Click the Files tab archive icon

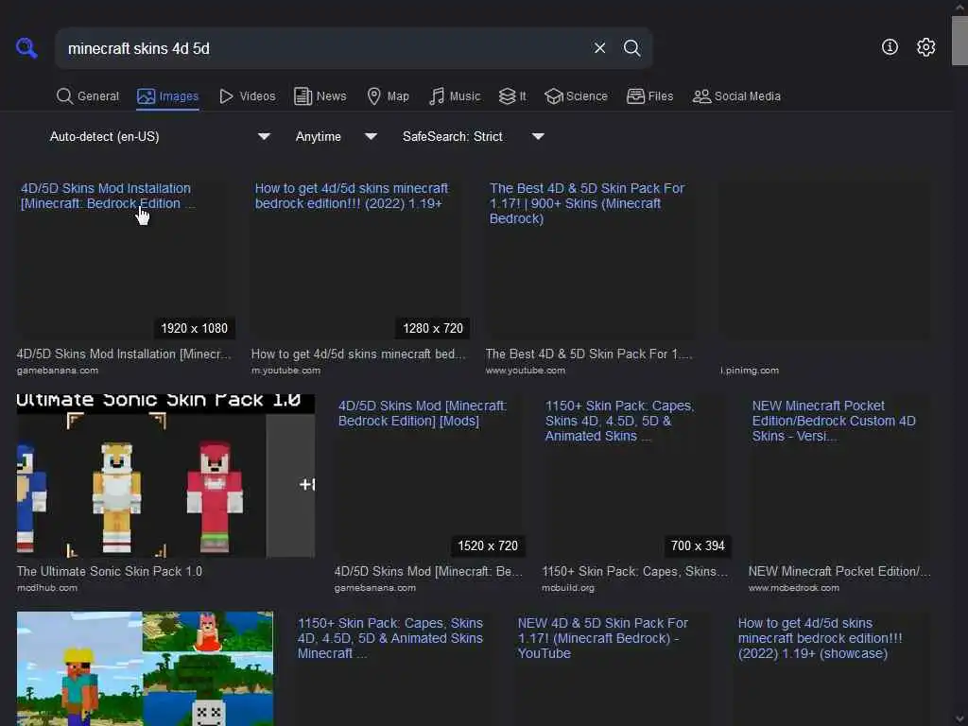click(635, 96)
